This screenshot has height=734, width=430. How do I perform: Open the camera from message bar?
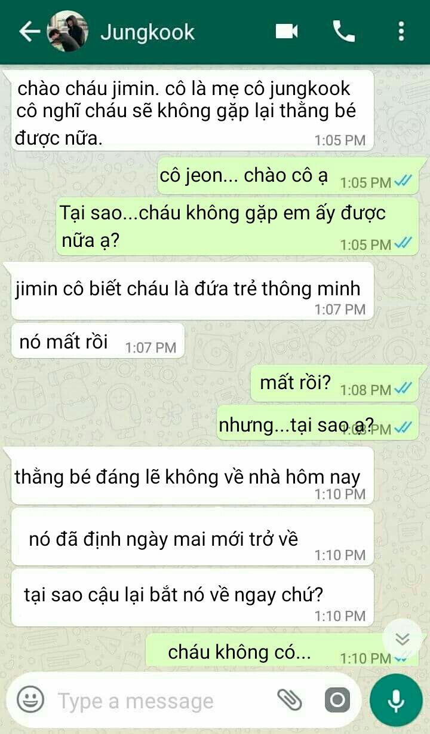tap(337, 699)
